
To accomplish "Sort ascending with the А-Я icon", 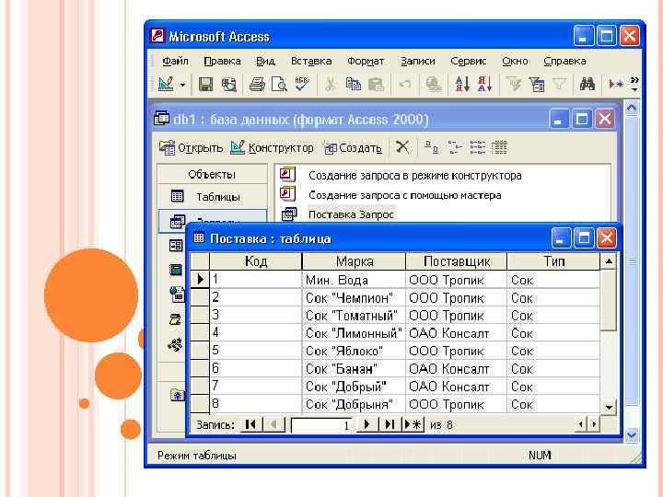I will (462, 84).
